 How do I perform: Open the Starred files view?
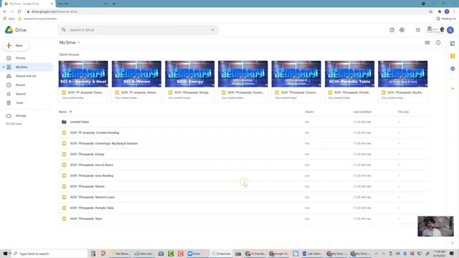(x=21, y=94)
